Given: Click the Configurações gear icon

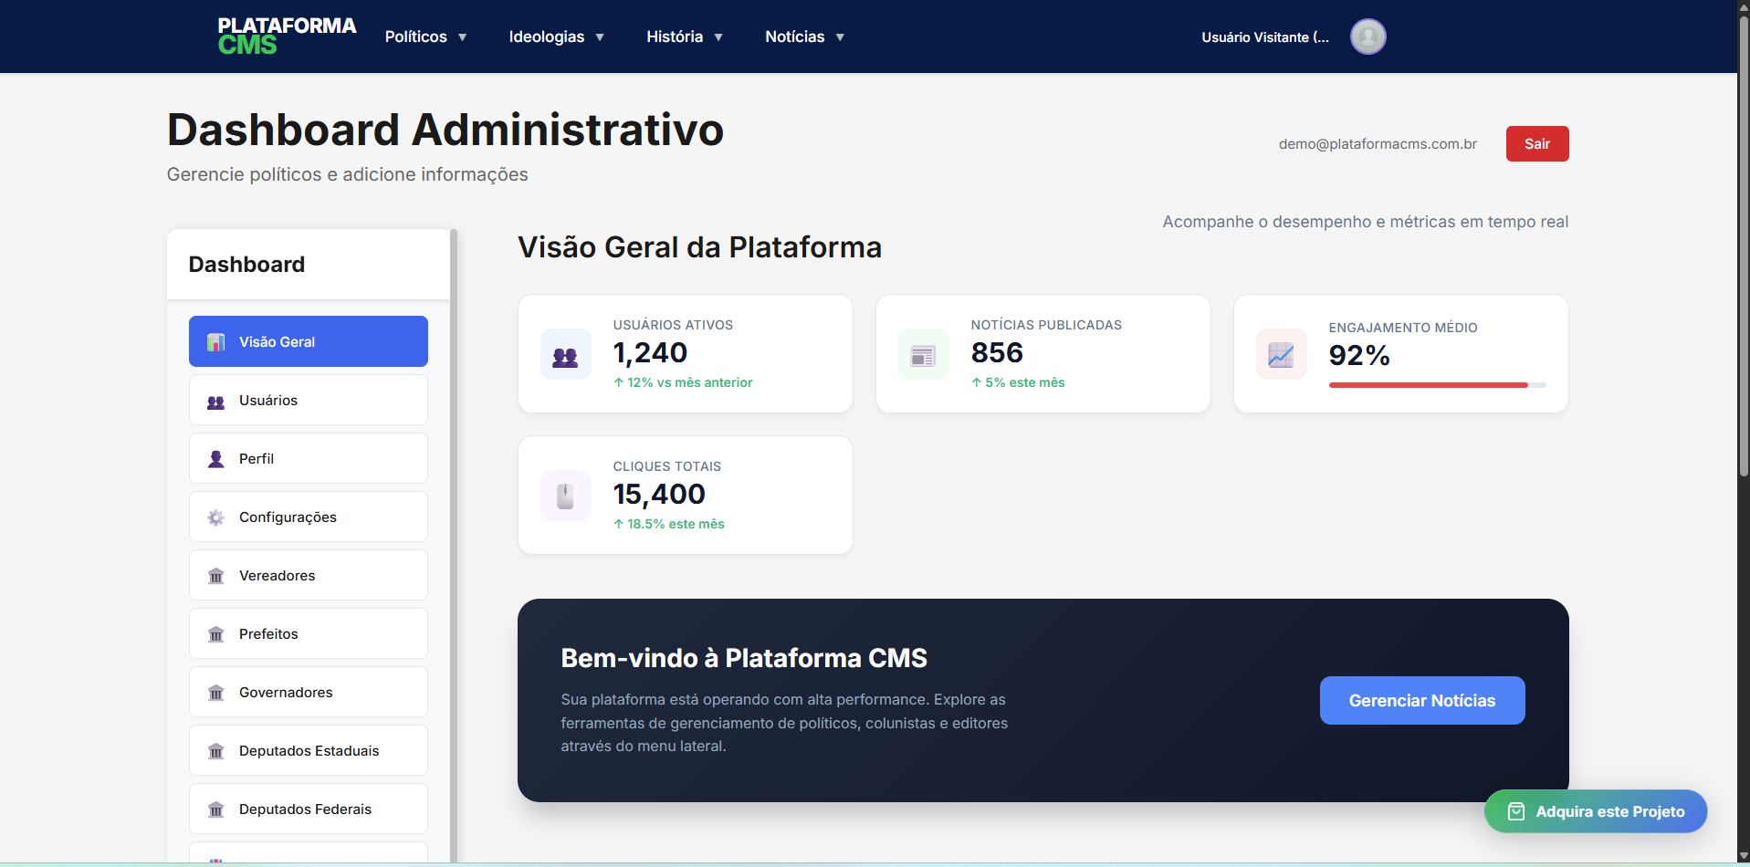Looking at the screenshot, I should tap(215, 517).
